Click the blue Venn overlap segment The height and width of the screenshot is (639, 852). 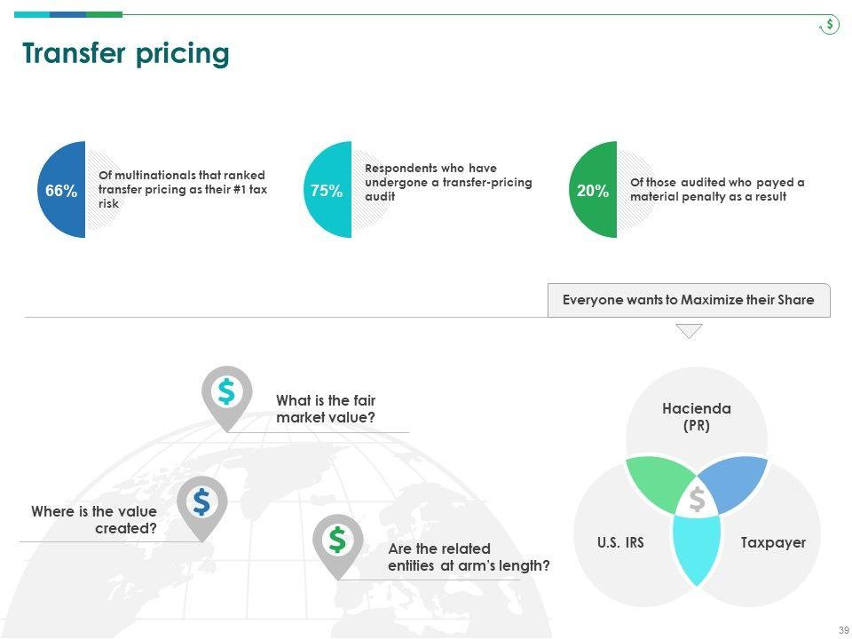[737, 484]
